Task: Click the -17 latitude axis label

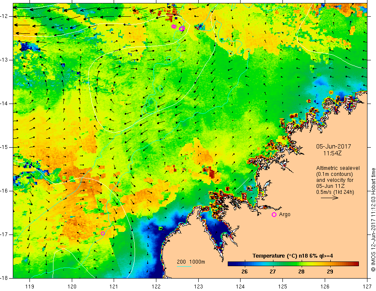Action: (x=4, y=235)
